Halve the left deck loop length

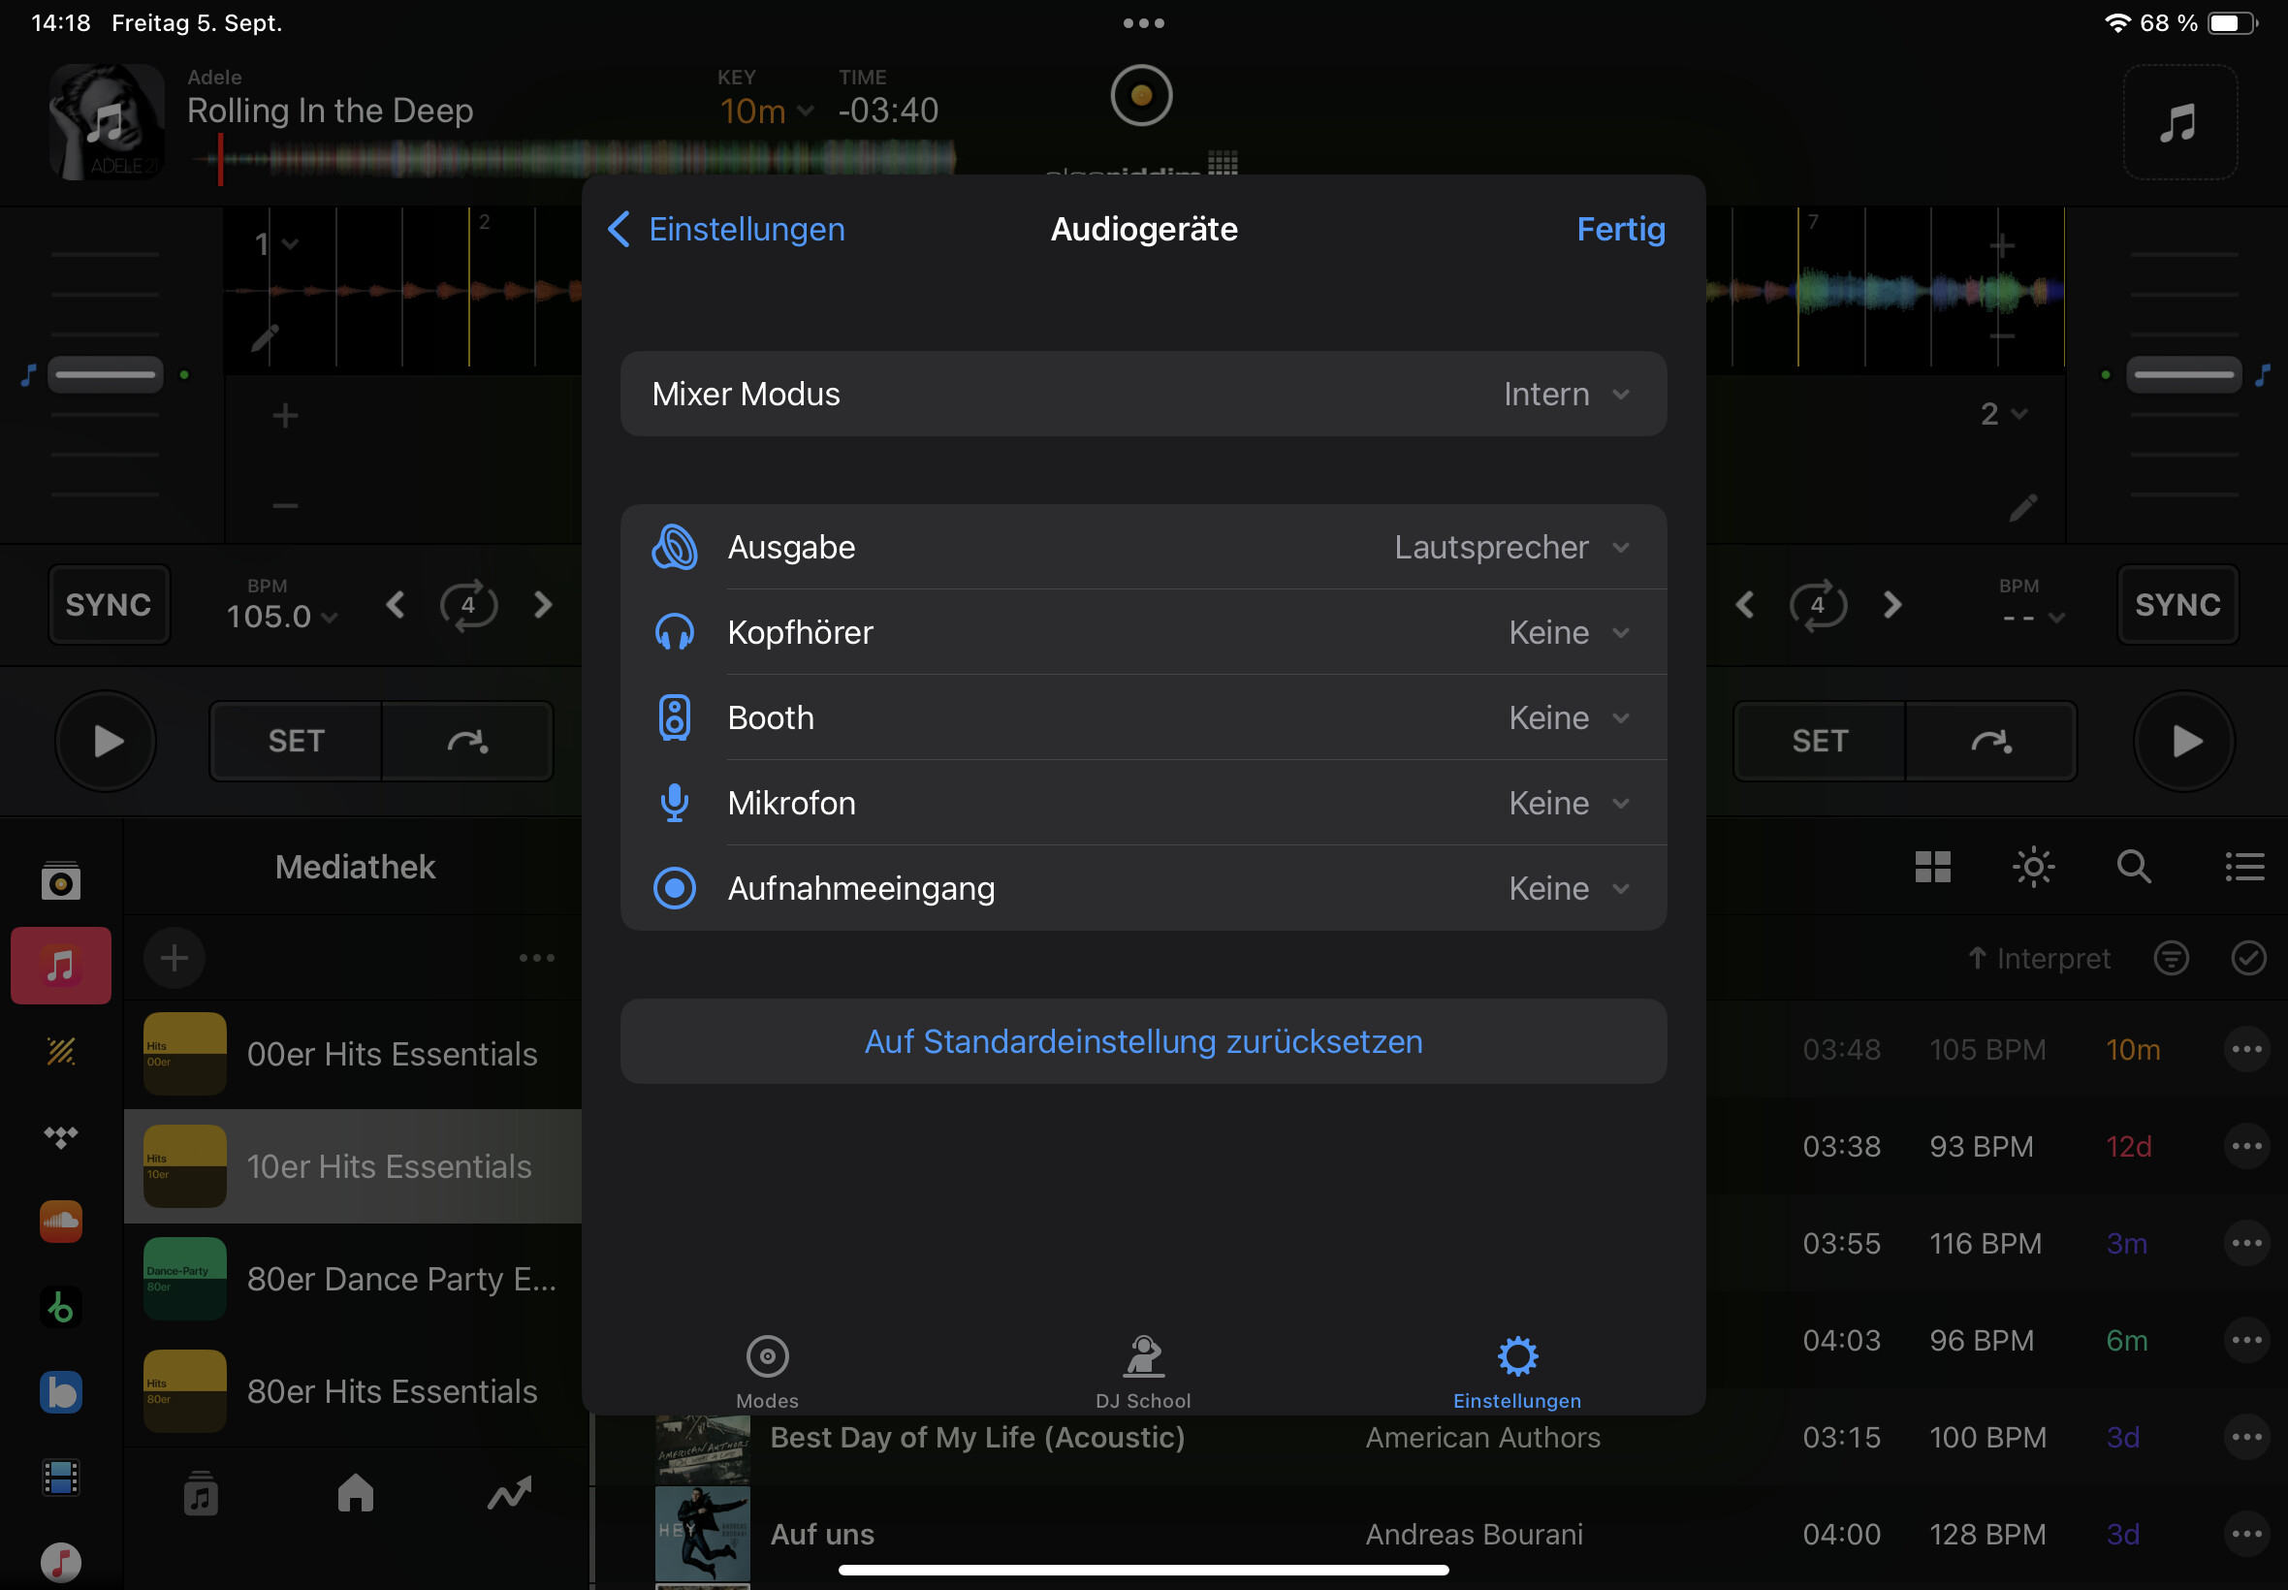396,605
